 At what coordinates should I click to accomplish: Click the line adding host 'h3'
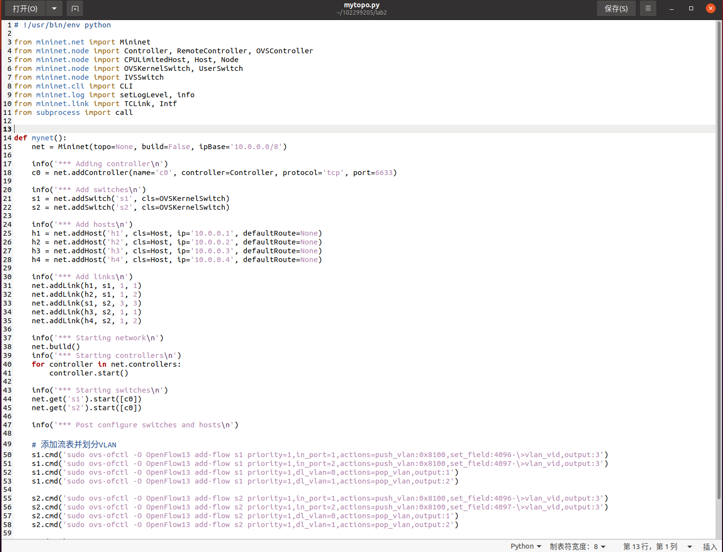pos(177,251)
